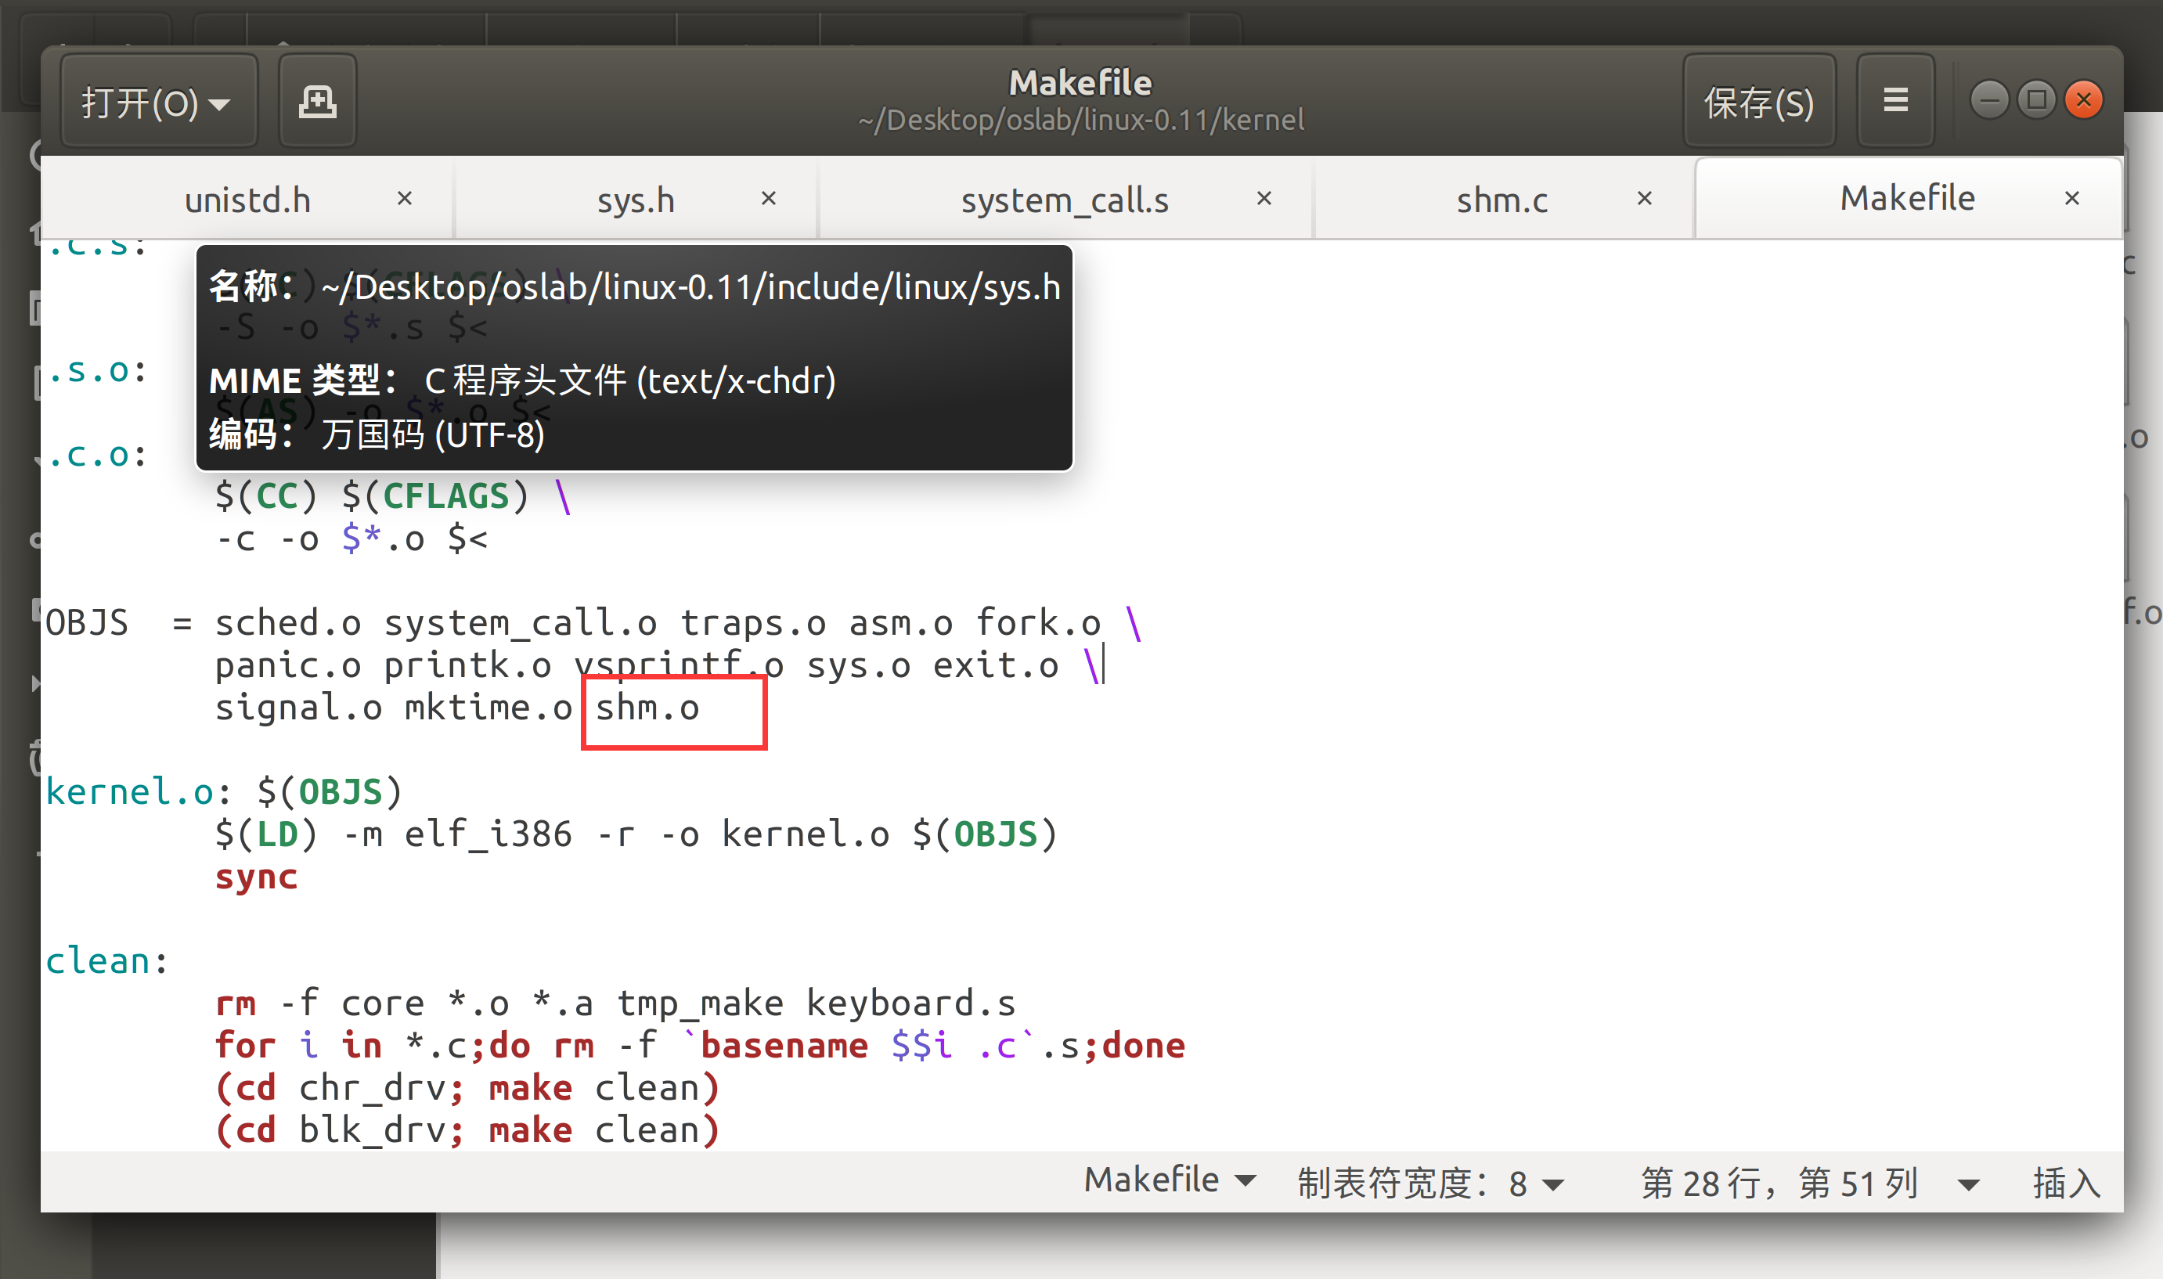Select the Makefile tab

pyautogui.click(x=1907, y=198)
